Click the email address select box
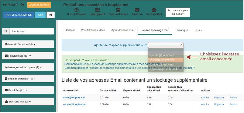This screenshot has width=244, height=113. 166,45
